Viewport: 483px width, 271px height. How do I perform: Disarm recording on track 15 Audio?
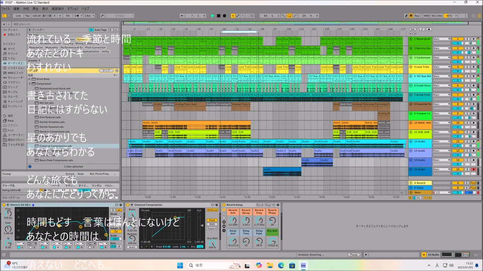pos(473,169)
